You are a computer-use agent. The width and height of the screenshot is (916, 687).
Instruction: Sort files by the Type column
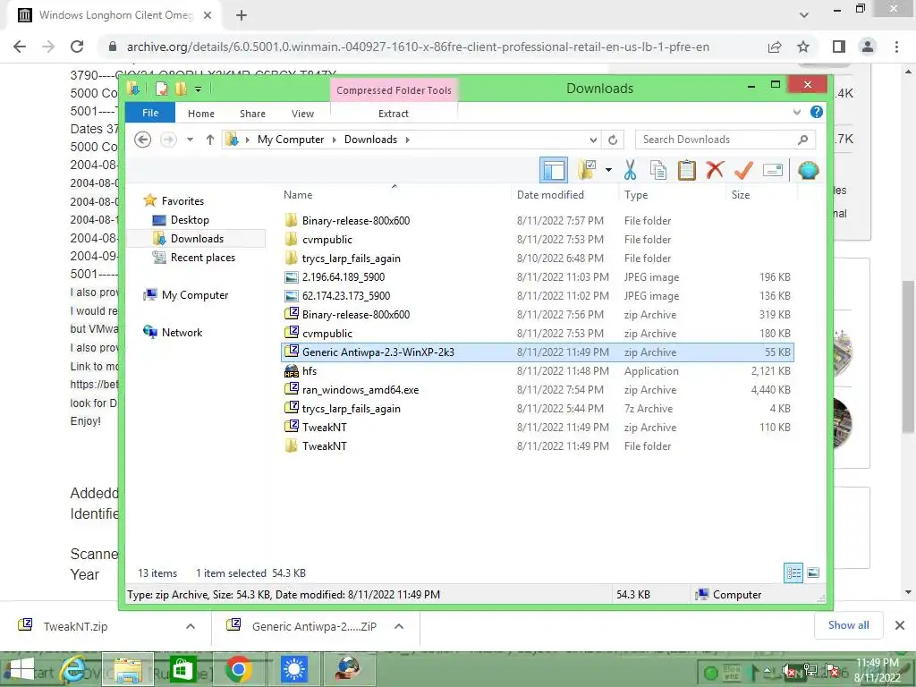pyautogui.click(x=636, y=194)
